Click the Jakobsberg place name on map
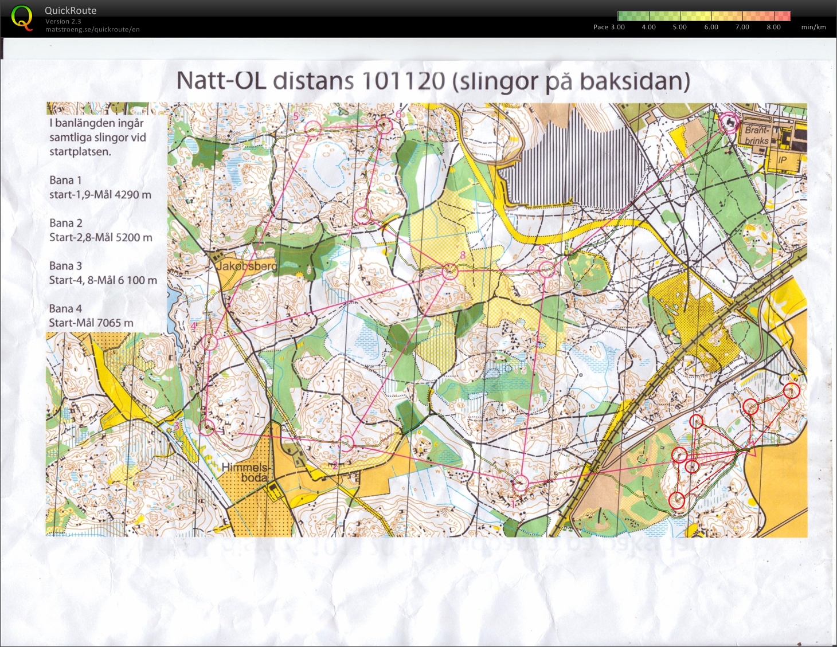This screenshot has width=837, height=647. click(x=247, y=266)
